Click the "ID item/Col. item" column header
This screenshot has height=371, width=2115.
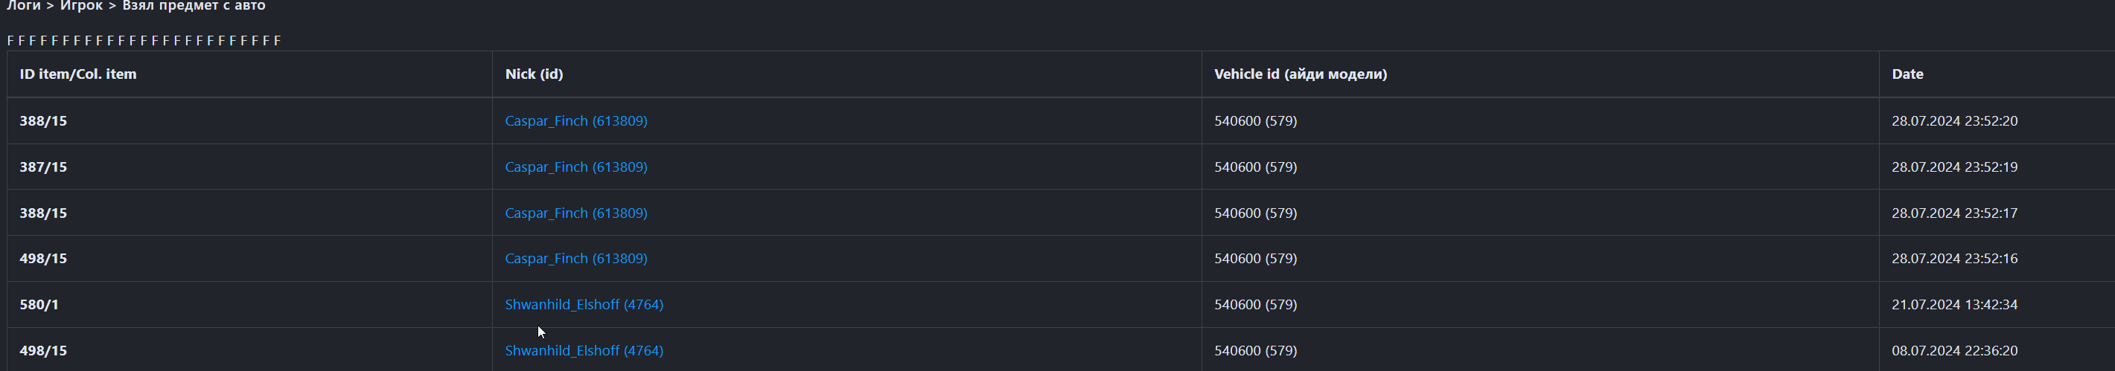[78, 74]
